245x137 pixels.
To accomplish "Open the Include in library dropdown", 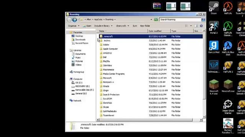I will (103, 26).
